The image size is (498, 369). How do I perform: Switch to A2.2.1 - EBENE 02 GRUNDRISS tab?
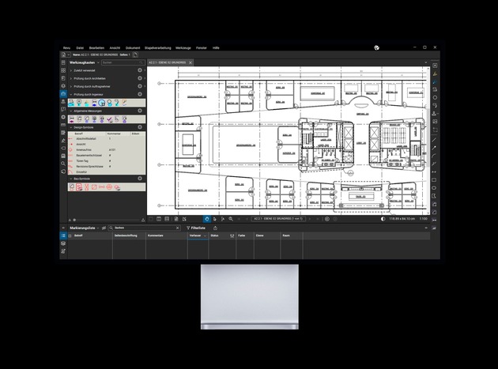click(165, 62)
